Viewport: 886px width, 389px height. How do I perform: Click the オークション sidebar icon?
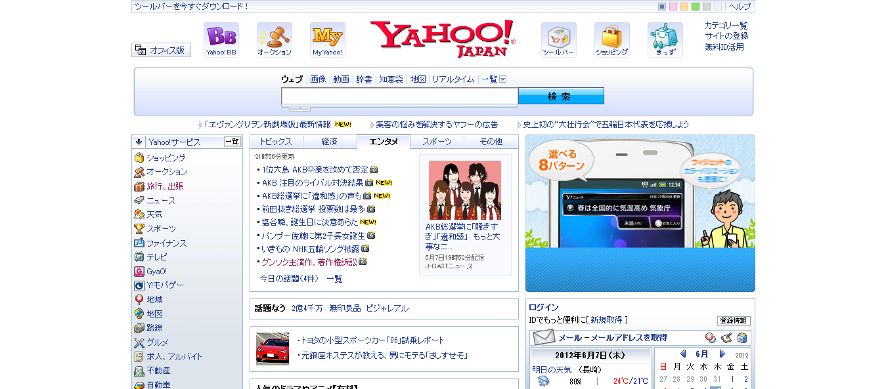tap(139, 172)
